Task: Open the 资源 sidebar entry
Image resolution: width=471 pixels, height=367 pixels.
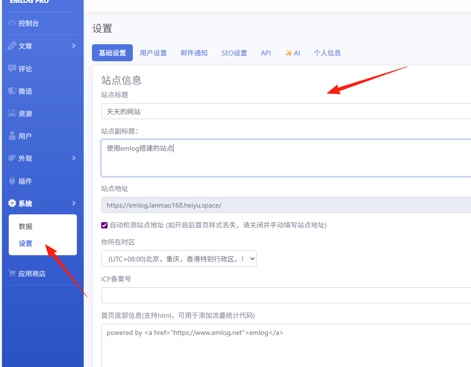Action: (25, 113)
